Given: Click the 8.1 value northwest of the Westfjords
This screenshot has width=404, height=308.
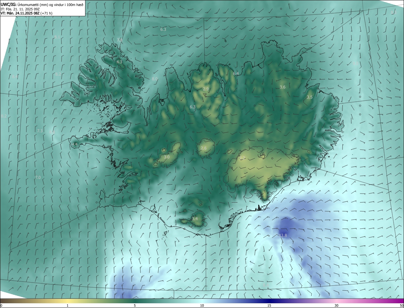Looking at the screenshot, I should coord(57,37).
